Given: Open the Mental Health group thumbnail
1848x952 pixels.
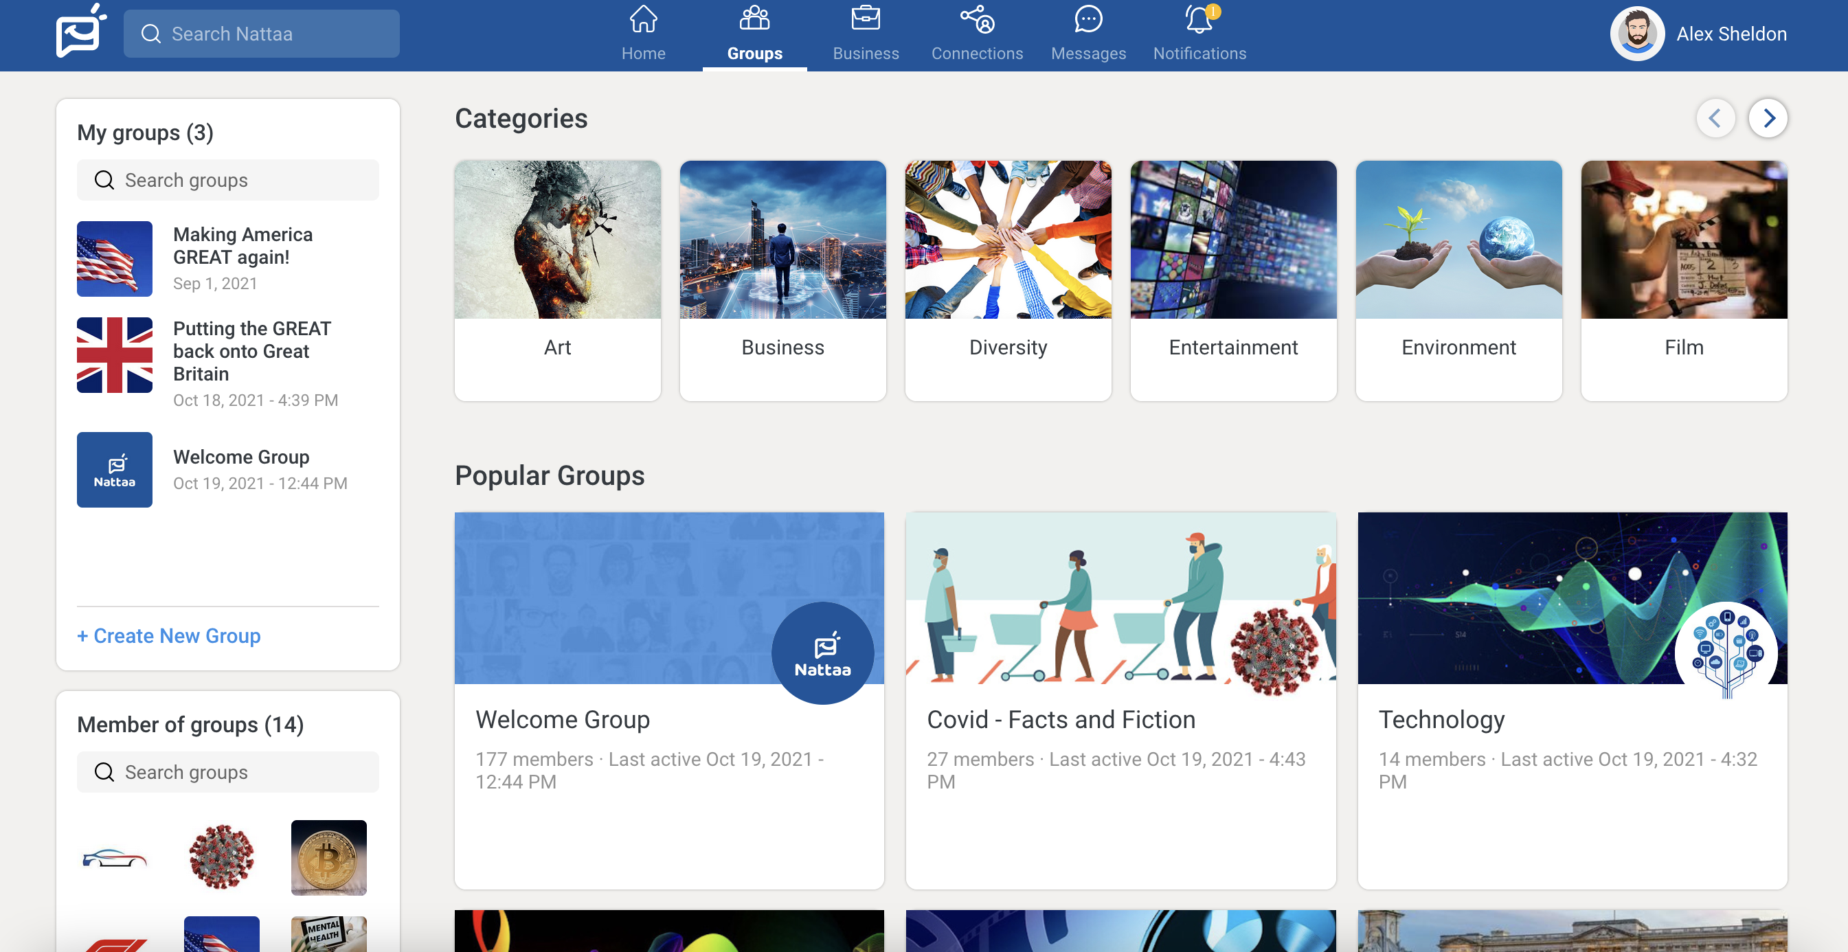Looking at the screenshot, I should pos(328,934).
